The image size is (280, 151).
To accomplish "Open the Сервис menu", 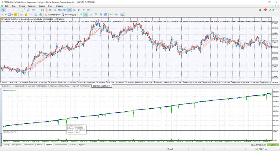I will point(42,6).
